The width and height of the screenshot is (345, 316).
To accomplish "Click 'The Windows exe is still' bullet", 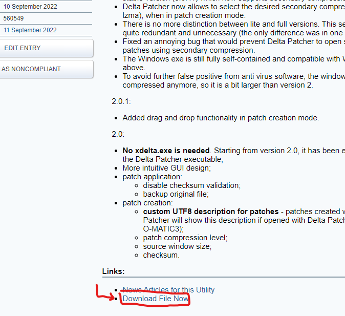I will [x=233, y=63].
